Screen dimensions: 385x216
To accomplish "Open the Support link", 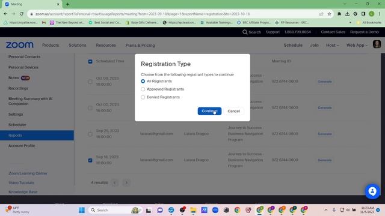I will (273, 32).
